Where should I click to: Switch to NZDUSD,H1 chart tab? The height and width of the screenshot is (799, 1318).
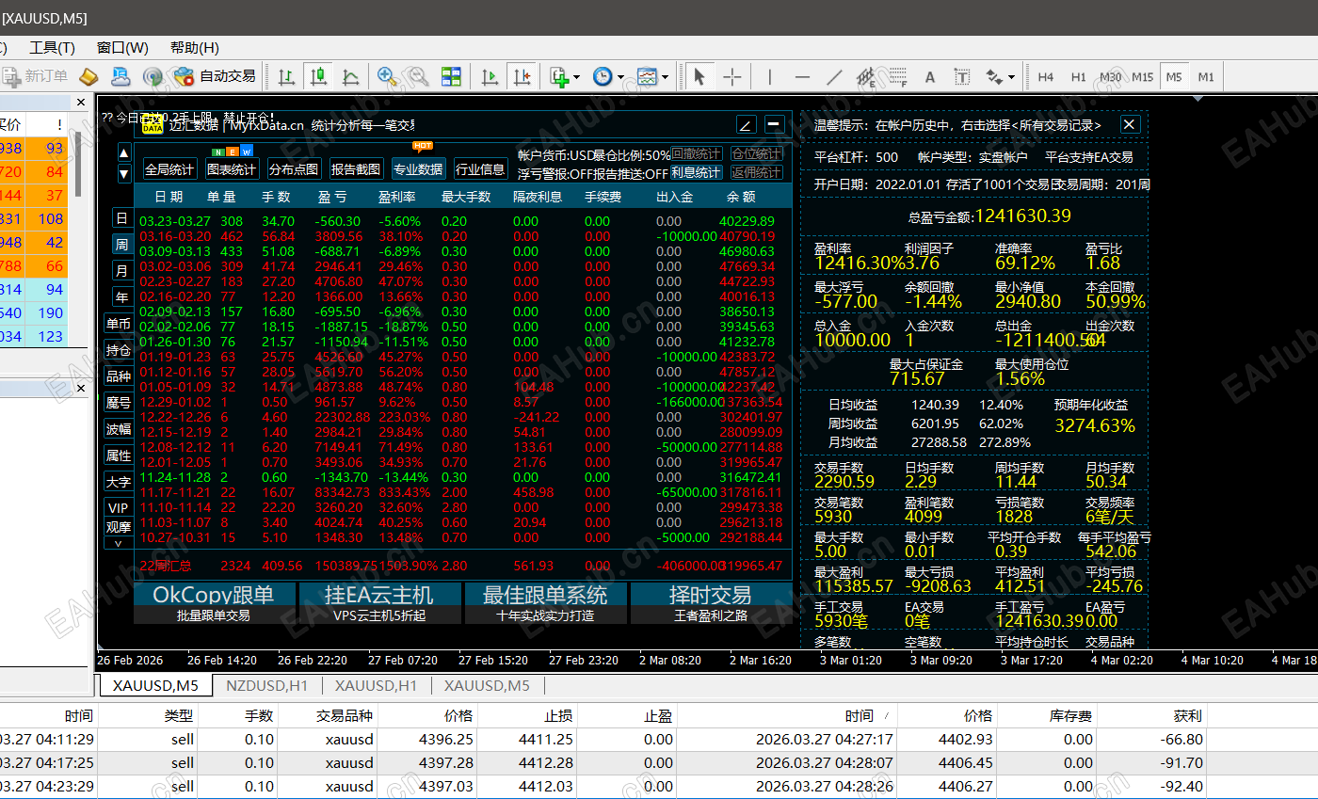267,686
